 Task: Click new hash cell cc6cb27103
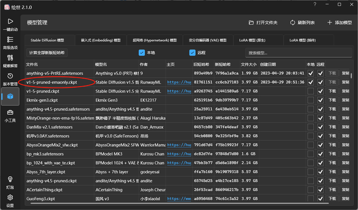click(227, 82)
